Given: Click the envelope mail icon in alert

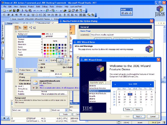Looking at the screenshot, I should click(35, 82).
